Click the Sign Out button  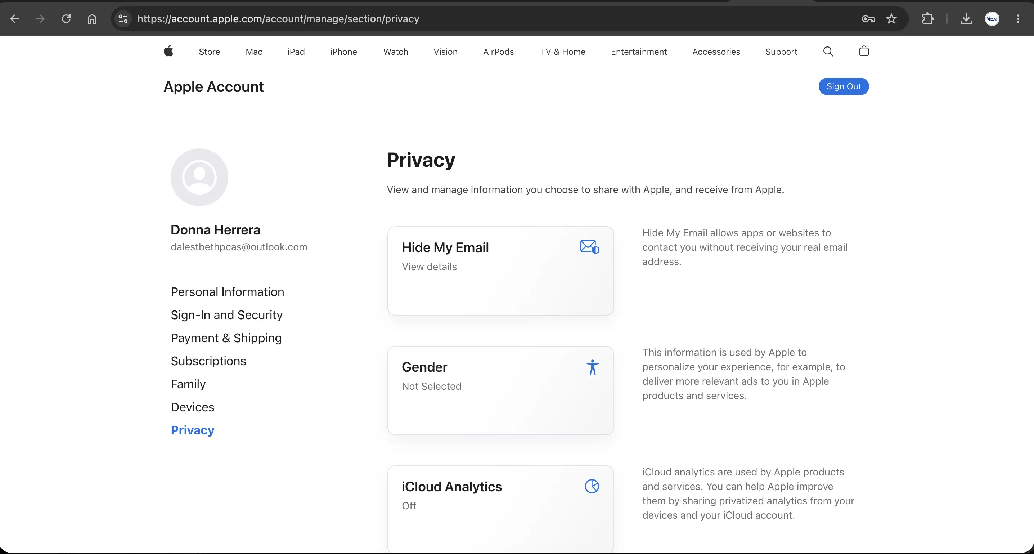tap(843, 86)
